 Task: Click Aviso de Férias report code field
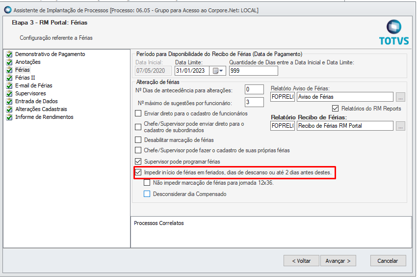pyautogui.click(x=283, y=97)
